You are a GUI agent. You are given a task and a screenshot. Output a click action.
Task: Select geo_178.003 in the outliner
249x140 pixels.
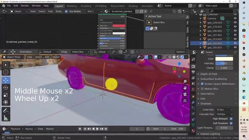pyautogui.click(x=214, y=27)
